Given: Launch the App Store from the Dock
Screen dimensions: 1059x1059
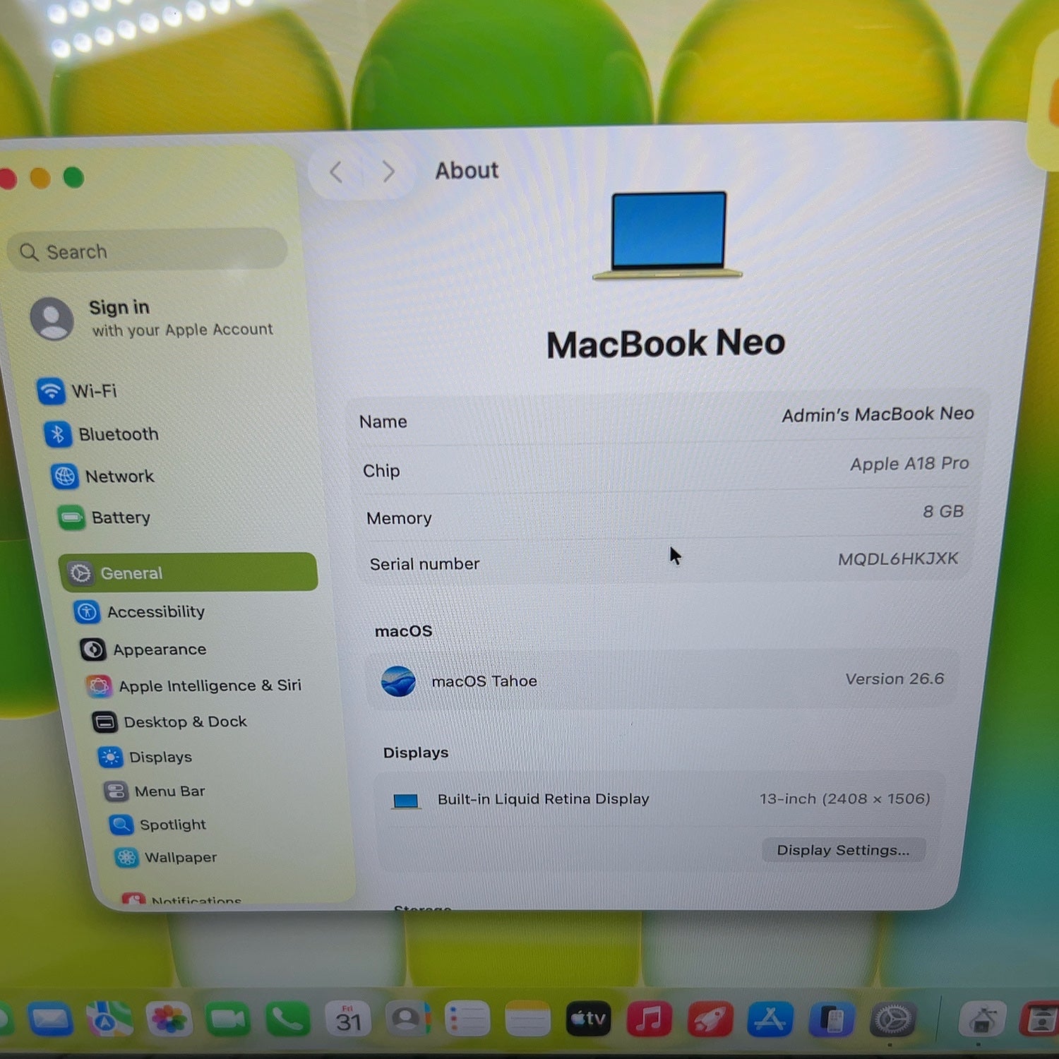Looking at the screenshot, I should pos(769,1019).
